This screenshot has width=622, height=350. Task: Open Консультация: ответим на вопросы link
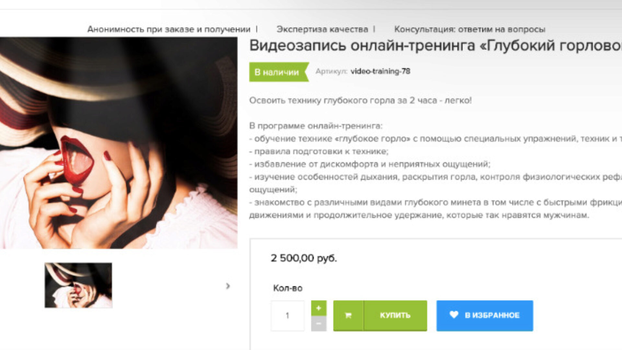[x=470, y=29]
